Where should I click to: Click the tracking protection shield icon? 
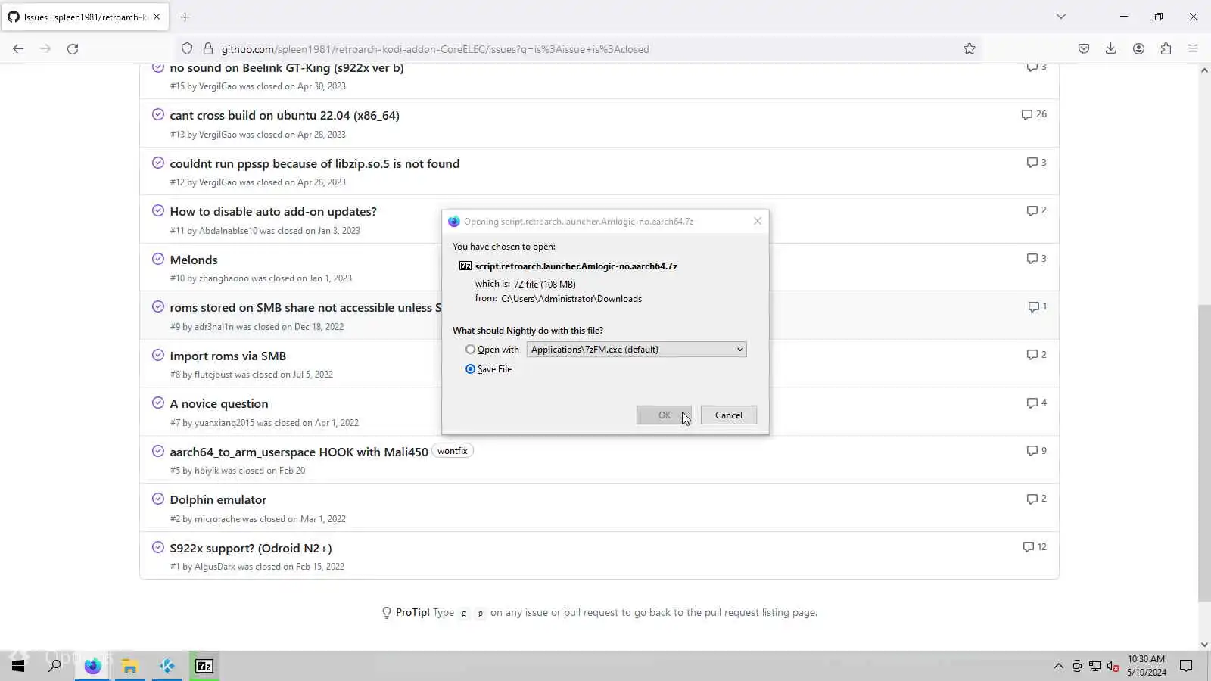pyautogui.click(x=187, y=49)
